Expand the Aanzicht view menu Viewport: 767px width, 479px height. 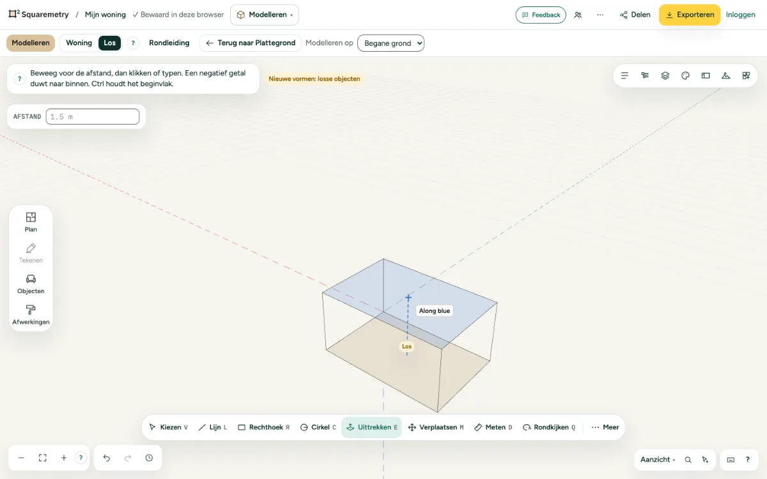click(658, 459)
